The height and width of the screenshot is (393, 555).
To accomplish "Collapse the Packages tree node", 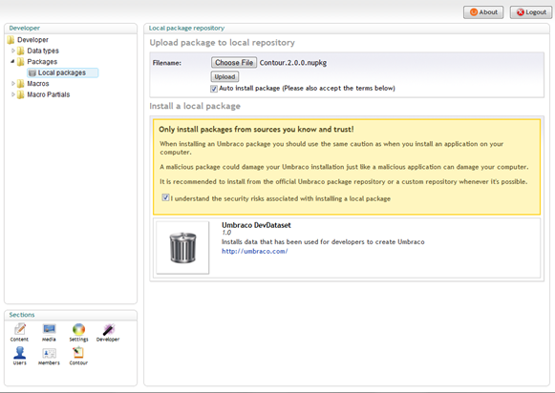I will tap(12, 61).
